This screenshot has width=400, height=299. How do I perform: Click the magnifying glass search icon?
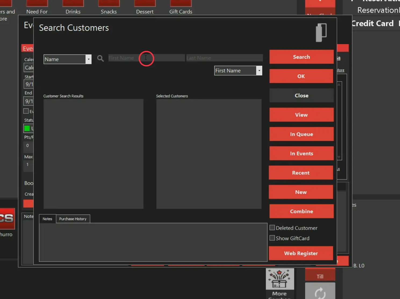[x=100, y=58]
